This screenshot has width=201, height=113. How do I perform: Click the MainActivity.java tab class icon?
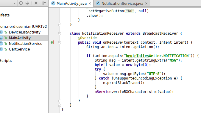pyautogui.click(x=53, y=4)
